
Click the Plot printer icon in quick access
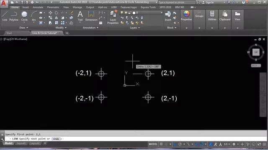(32, 2)
